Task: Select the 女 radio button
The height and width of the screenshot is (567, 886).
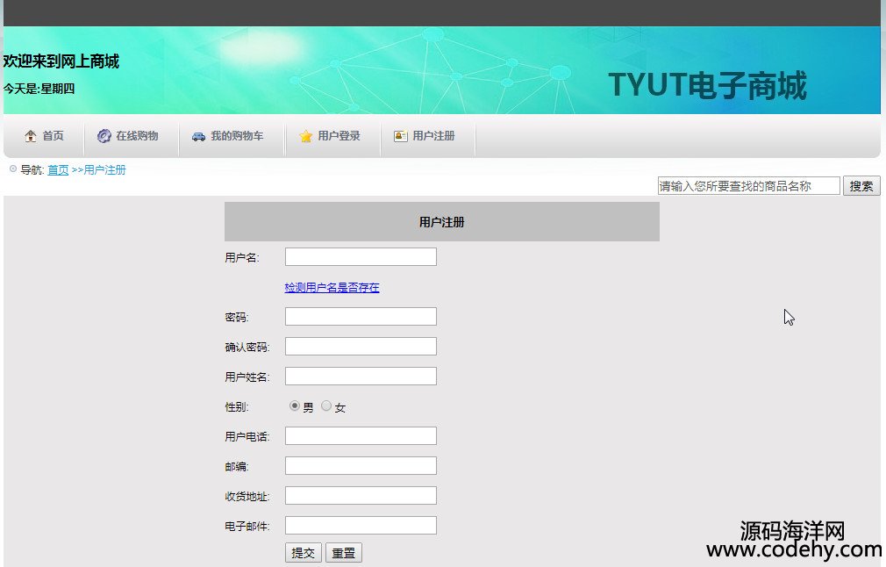Action: (326, 406)
